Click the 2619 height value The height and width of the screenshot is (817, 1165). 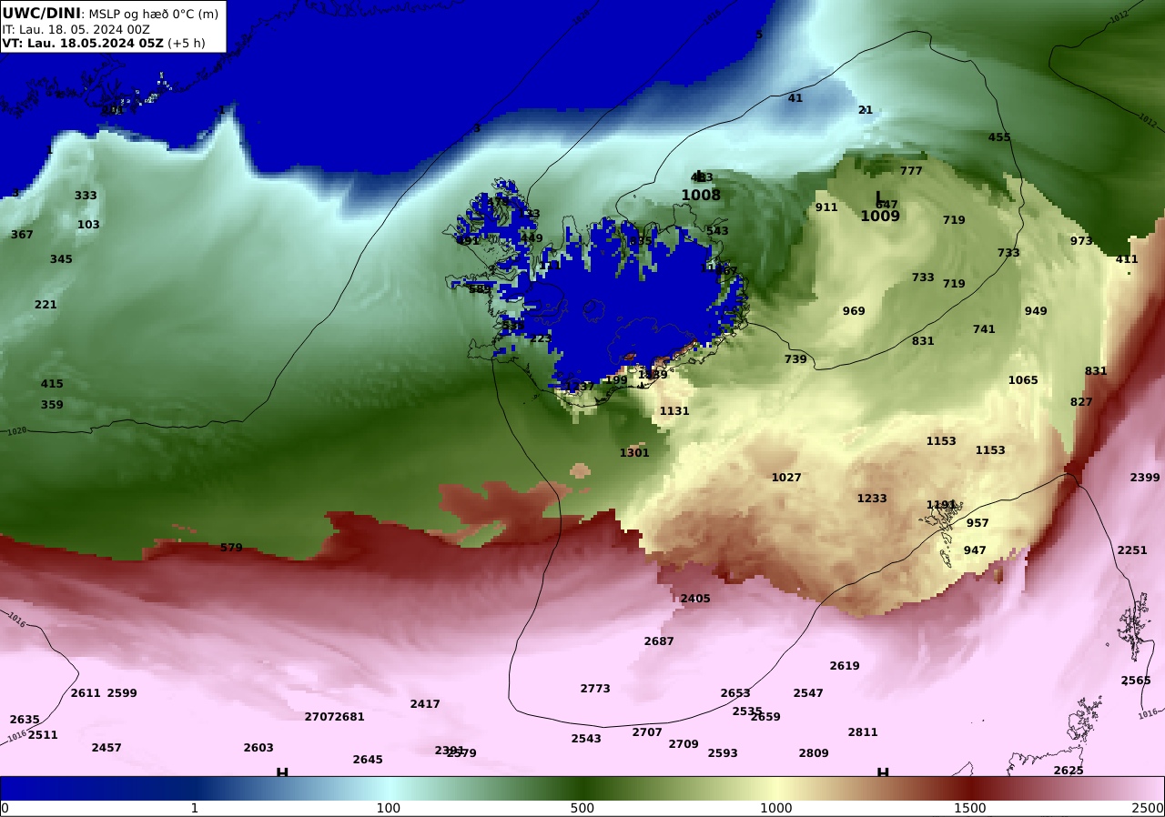click(845, 666)
